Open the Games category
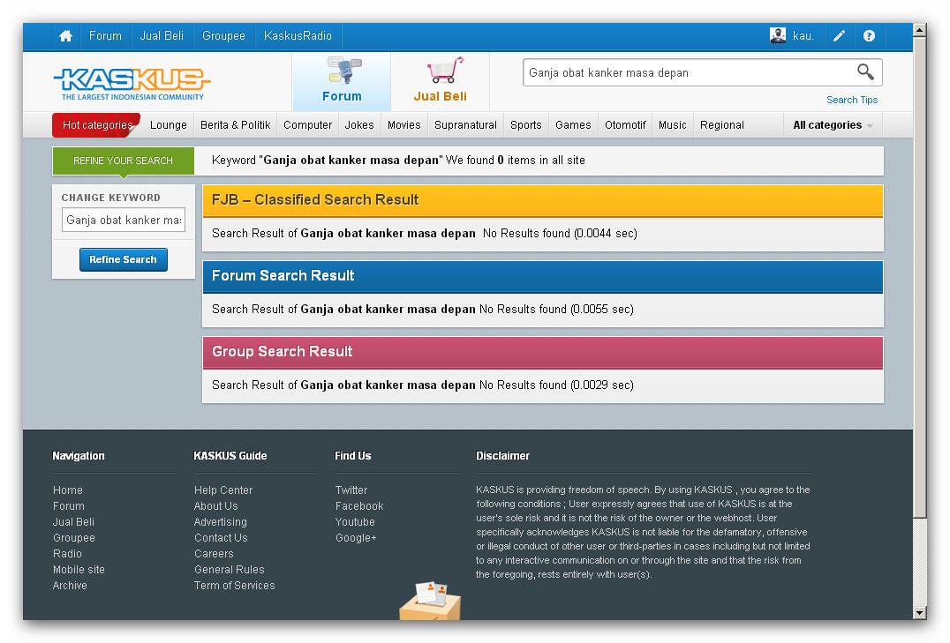The image size is (950, 643). pos(573,125)
